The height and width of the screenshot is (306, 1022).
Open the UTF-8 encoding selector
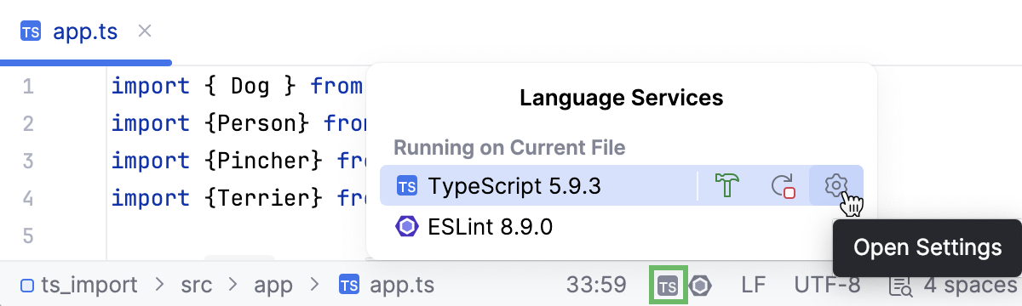[x=827, y=285]
